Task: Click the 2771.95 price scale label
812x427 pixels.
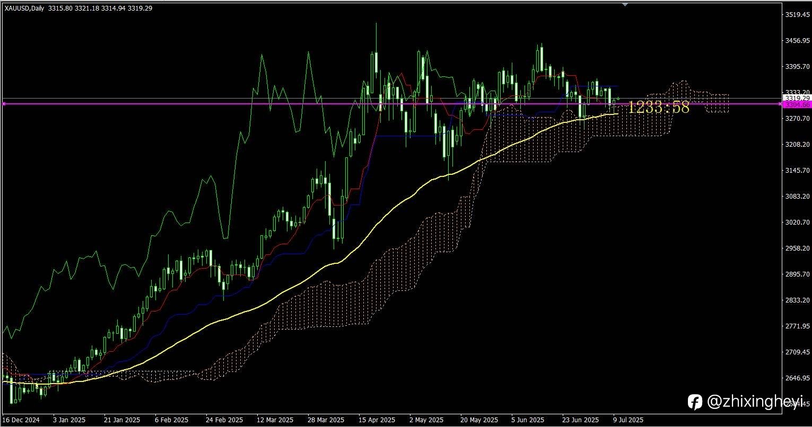Action: (x=797, y=326)
